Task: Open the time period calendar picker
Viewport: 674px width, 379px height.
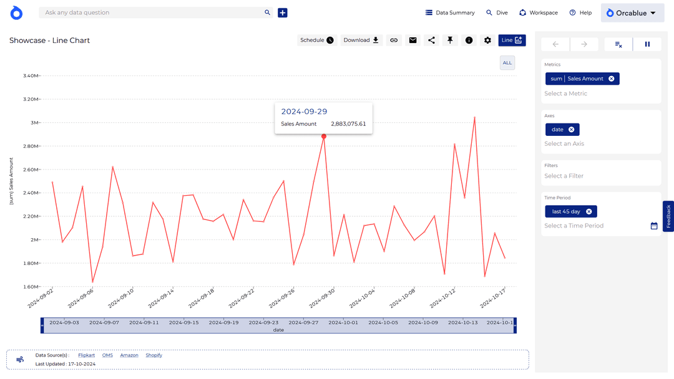Action: pyautogui.click(x=654, y=226)
